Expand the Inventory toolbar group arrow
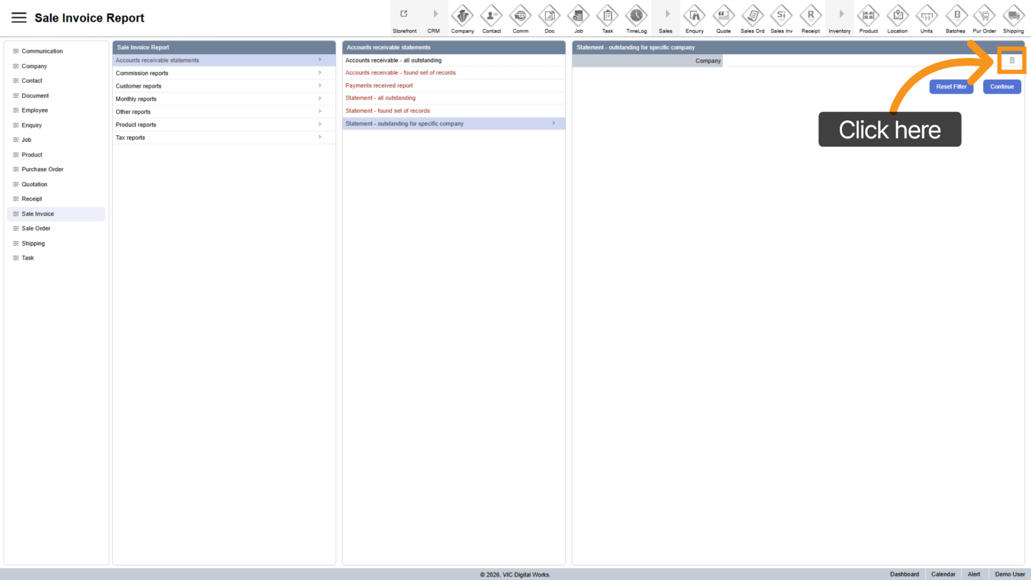The width and height of the screenshot is (1031, 580). point(840,15)
